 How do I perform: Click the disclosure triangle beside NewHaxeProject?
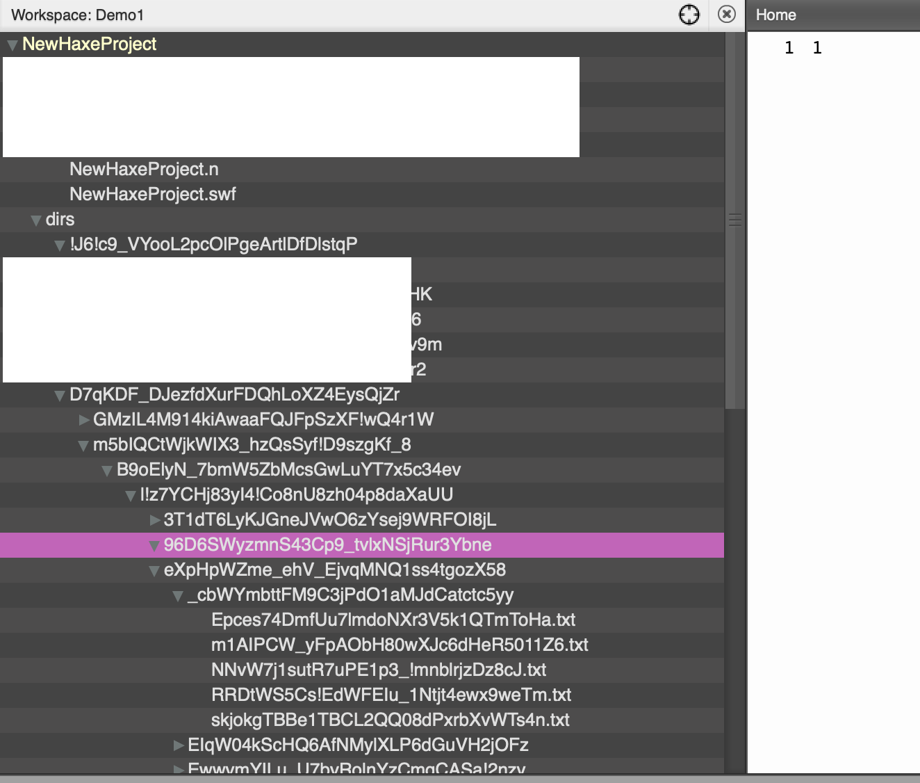[11, 44]
